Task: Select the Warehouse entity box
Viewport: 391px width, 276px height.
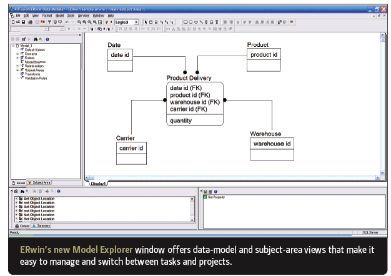Action: [272, 149]
